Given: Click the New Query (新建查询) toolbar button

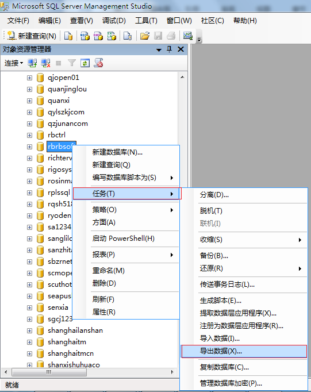Looking at the screenshot, I should click(x=32, y=36).
